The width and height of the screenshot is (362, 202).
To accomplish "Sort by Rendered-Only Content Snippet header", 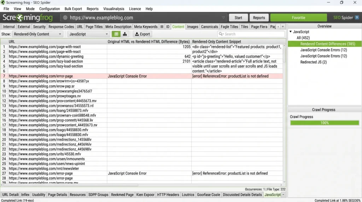I will (x=237, y=42).
